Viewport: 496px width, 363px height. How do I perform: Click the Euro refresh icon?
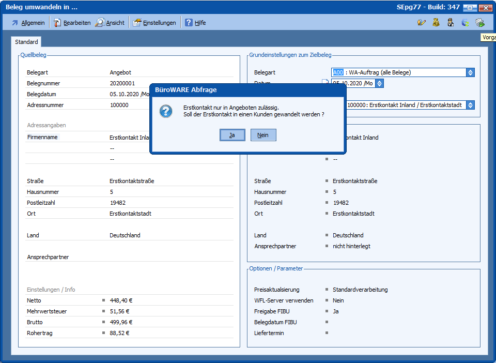pos(465,23)
